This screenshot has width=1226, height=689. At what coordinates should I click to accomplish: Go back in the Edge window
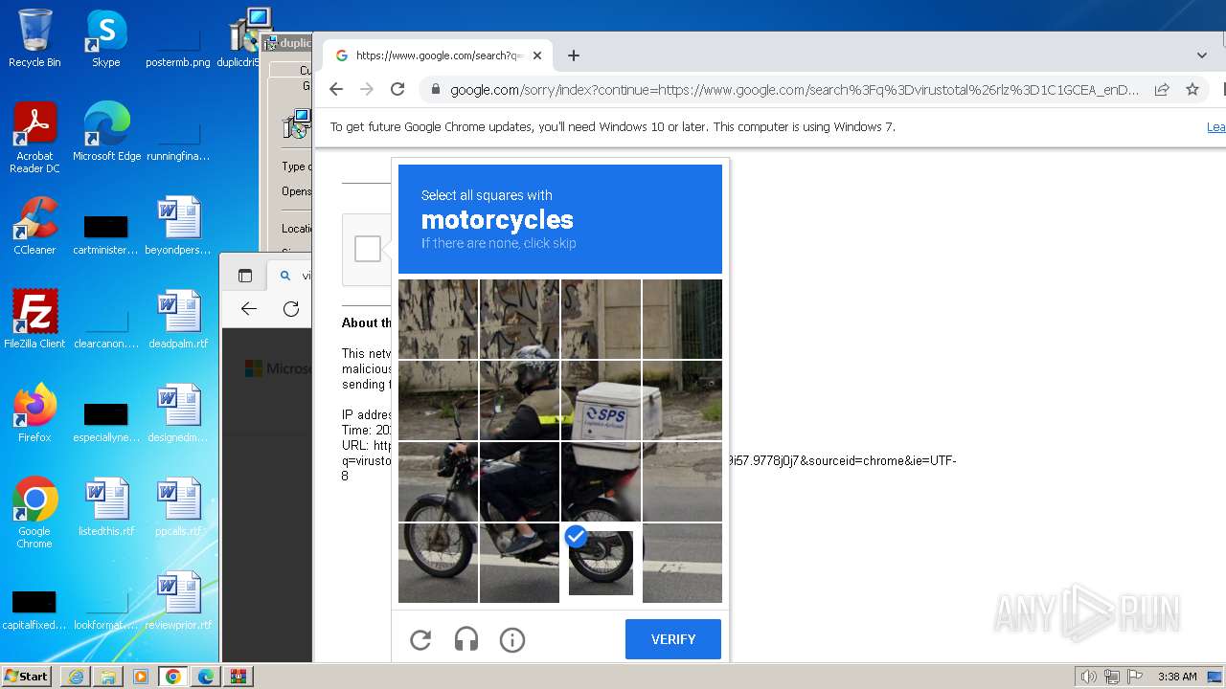(249, 308)
